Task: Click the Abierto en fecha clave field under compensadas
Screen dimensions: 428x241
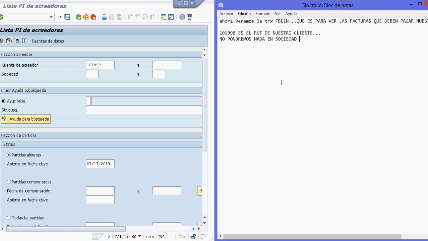Action: [x=100, y=200]
